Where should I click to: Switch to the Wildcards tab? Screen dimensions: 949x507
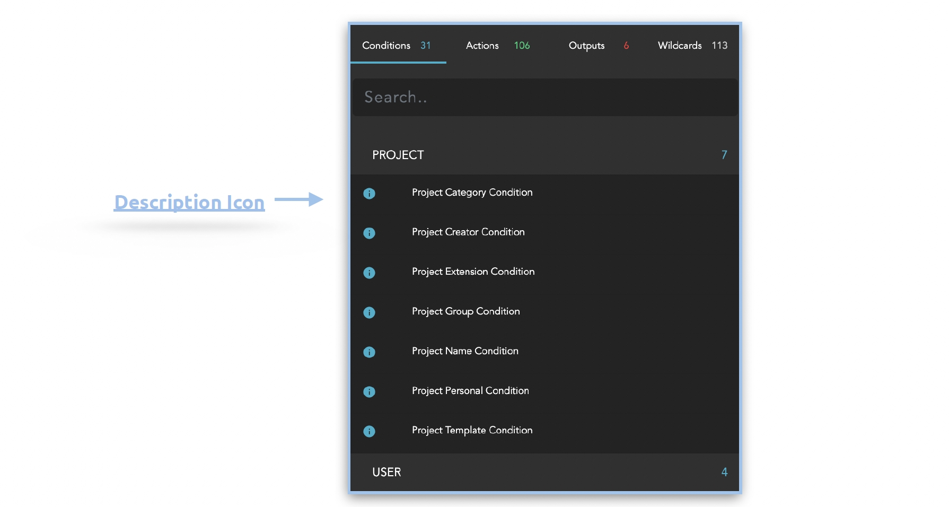click(x=692, y=46)
